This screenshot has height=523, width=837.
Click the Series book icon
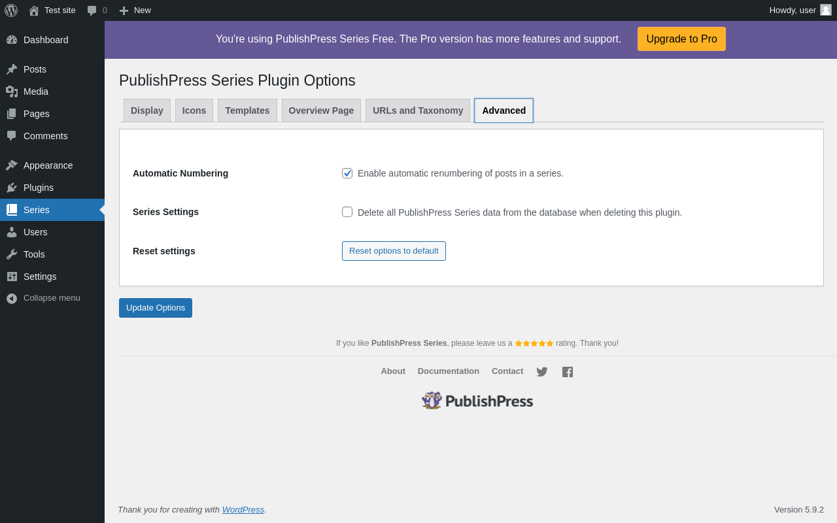point(12,210)
